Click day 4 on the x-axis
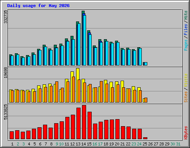The height and width of the screenshot is (148, 190). [29, 144]
